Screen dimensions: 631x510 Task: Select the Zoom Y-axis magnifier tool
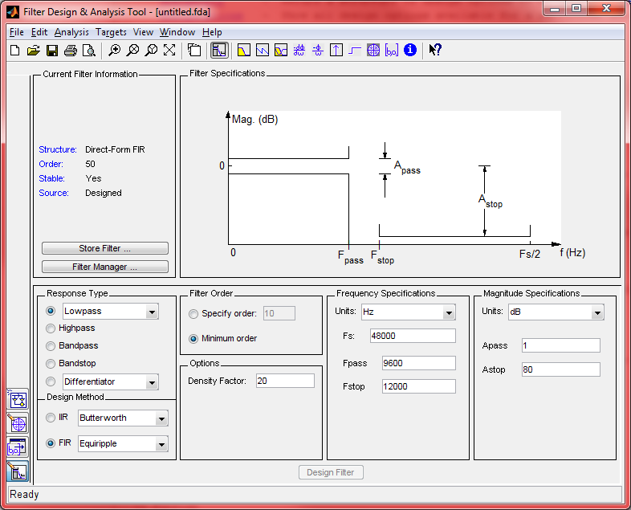tap(151, 51)
